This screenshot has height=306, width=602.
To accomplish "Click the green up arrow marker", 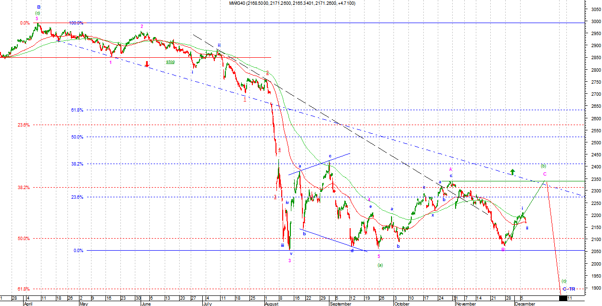I will tap(512, 172).
